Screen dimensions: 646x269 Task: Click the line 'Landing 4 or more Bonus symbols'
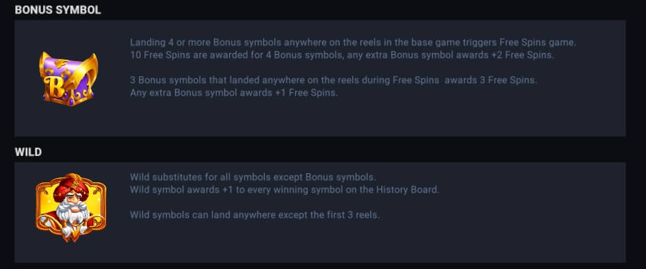[x=353, y=42]
